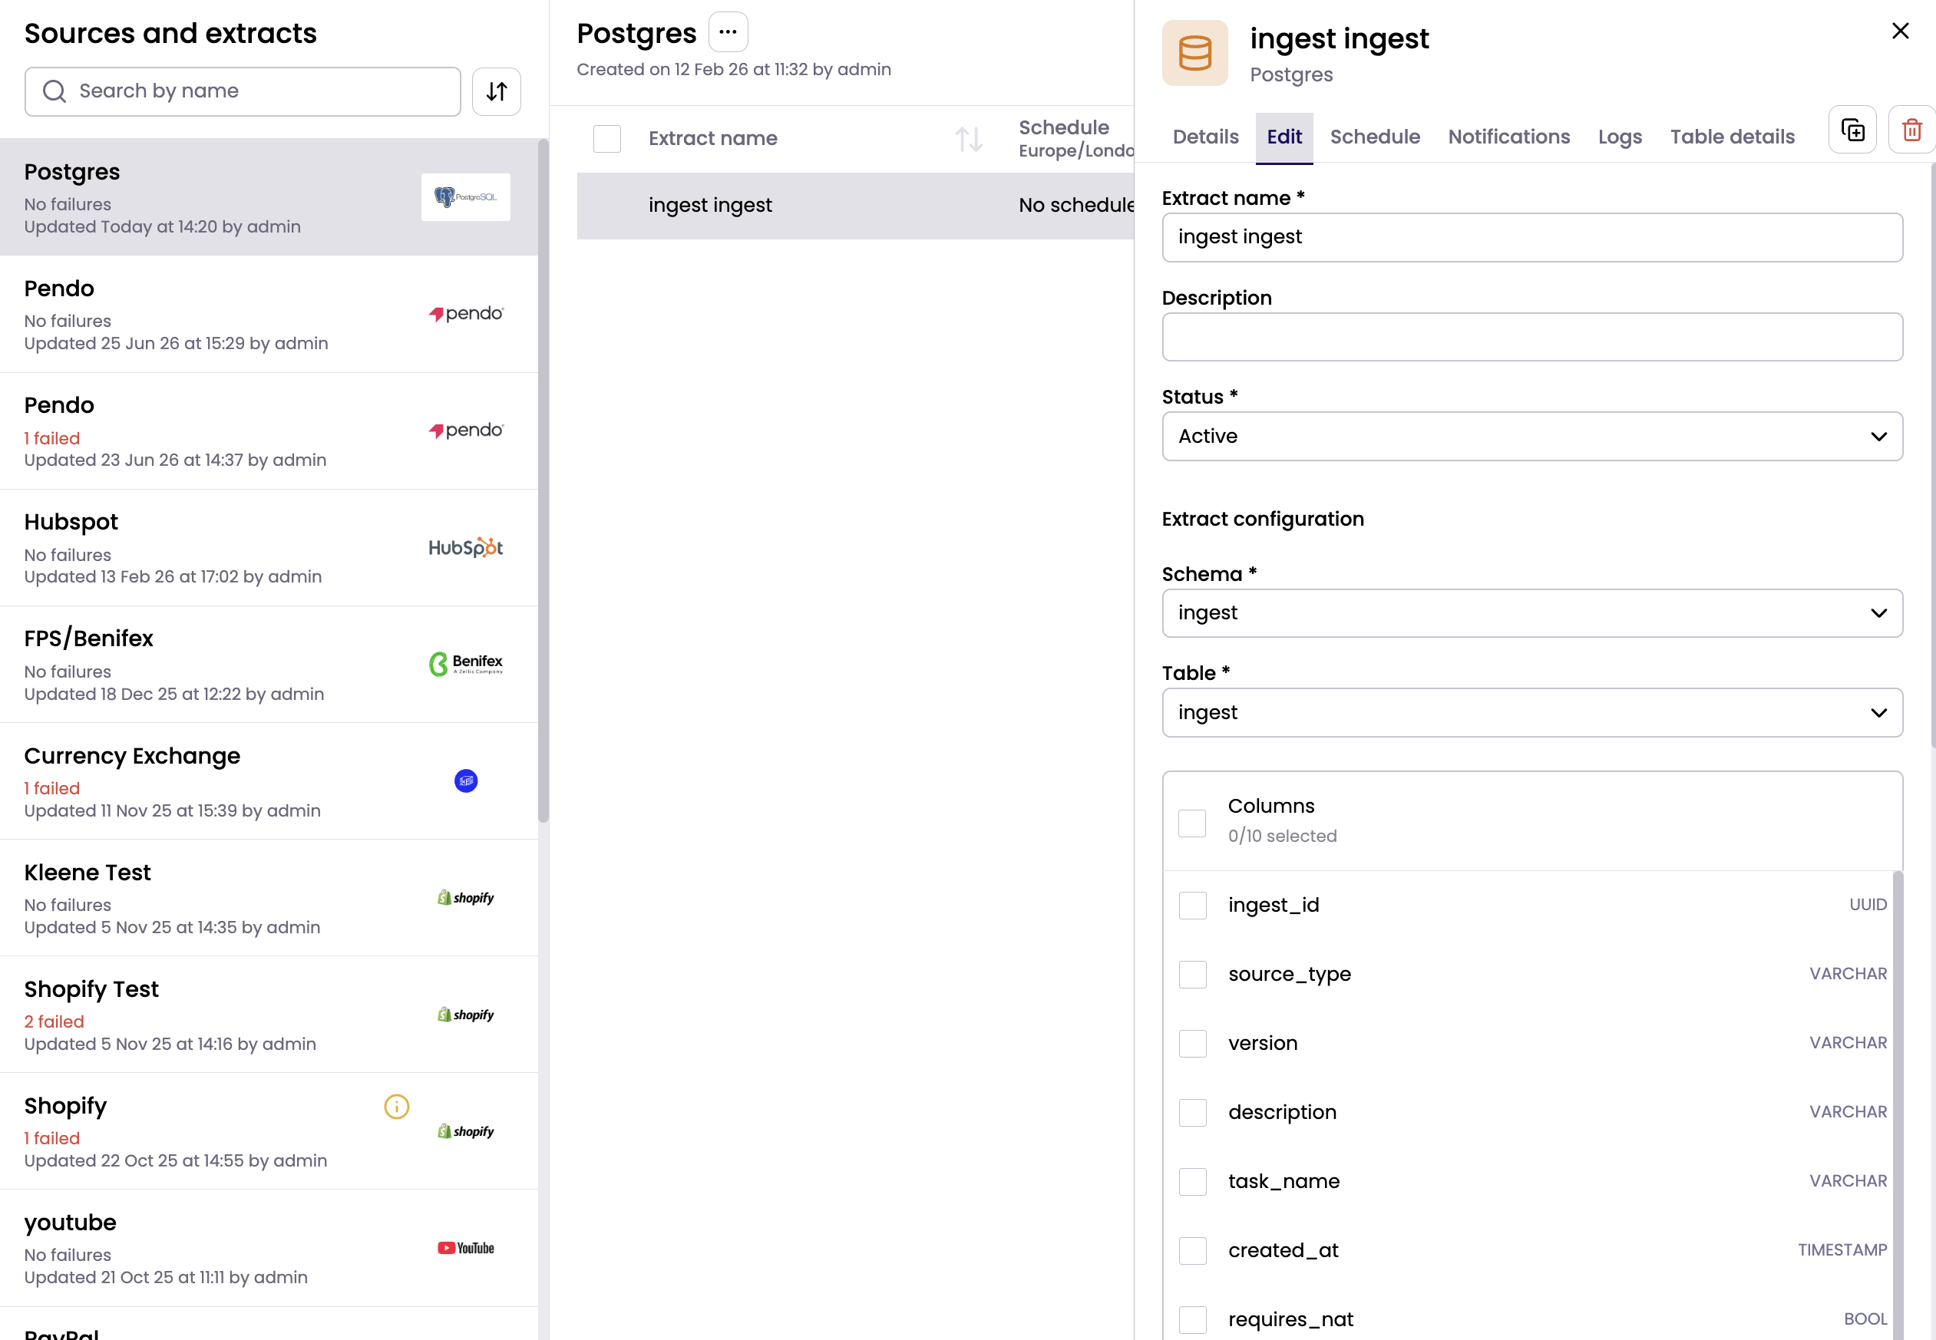The height and width of the screenshot is (1340, 1936).
Task: Click the Currency Exchange blue icon
Action: pyautogui.click(x=466, y=781)
